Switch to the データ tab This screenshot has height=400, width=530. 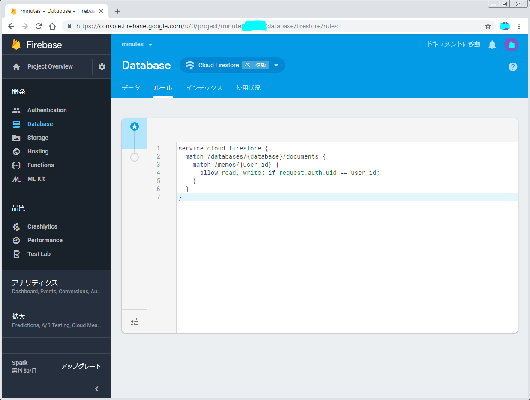pos(131,88)
